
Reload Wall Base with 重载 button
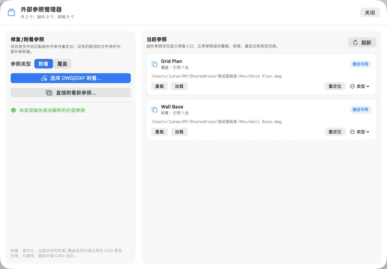click(x=160, y=132)
